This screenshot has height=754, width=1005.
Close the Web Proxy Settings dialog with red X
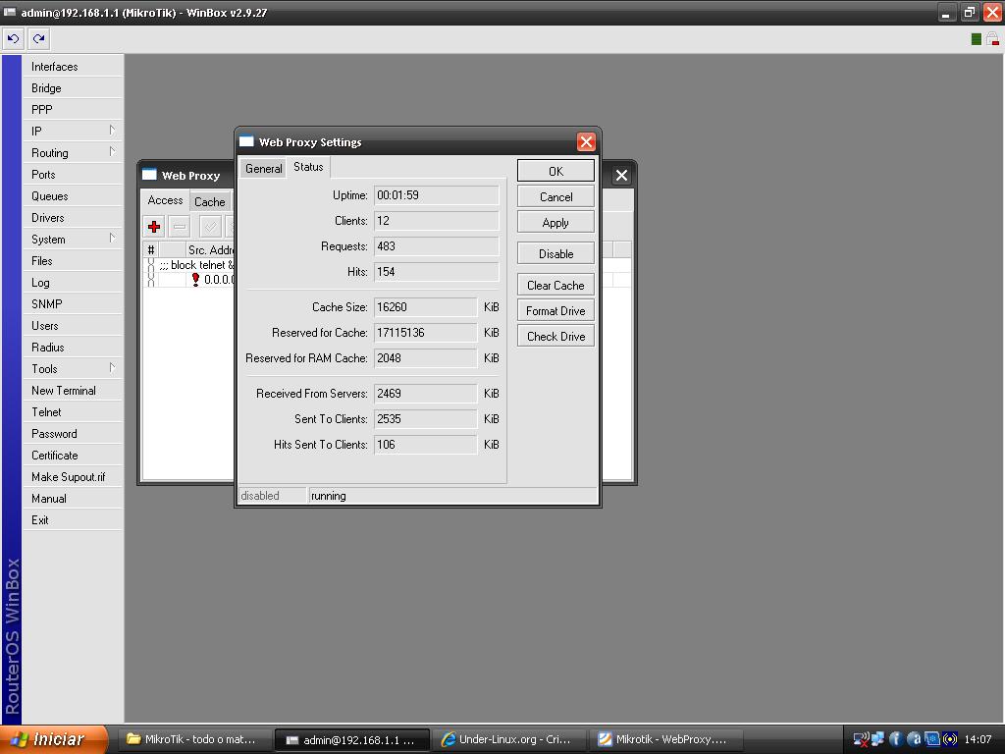point(586,141)
